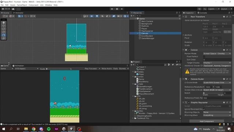Switch to the Console tab
Viewport: 234px width, 132px height.
[202, 13]
